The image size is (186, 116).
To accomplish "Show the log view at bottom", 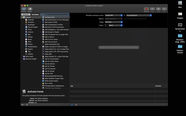I will coord(72,105).
